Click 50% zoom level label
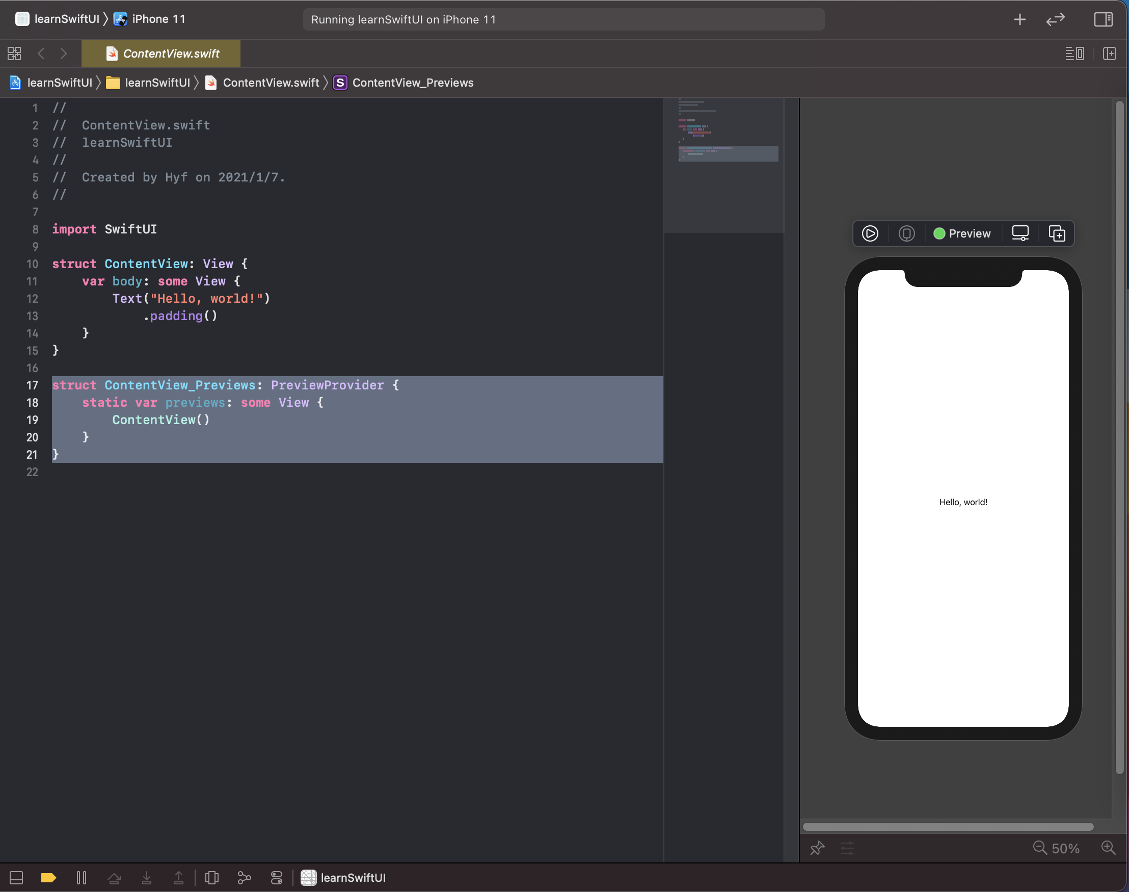 (x=1065, y=848)
